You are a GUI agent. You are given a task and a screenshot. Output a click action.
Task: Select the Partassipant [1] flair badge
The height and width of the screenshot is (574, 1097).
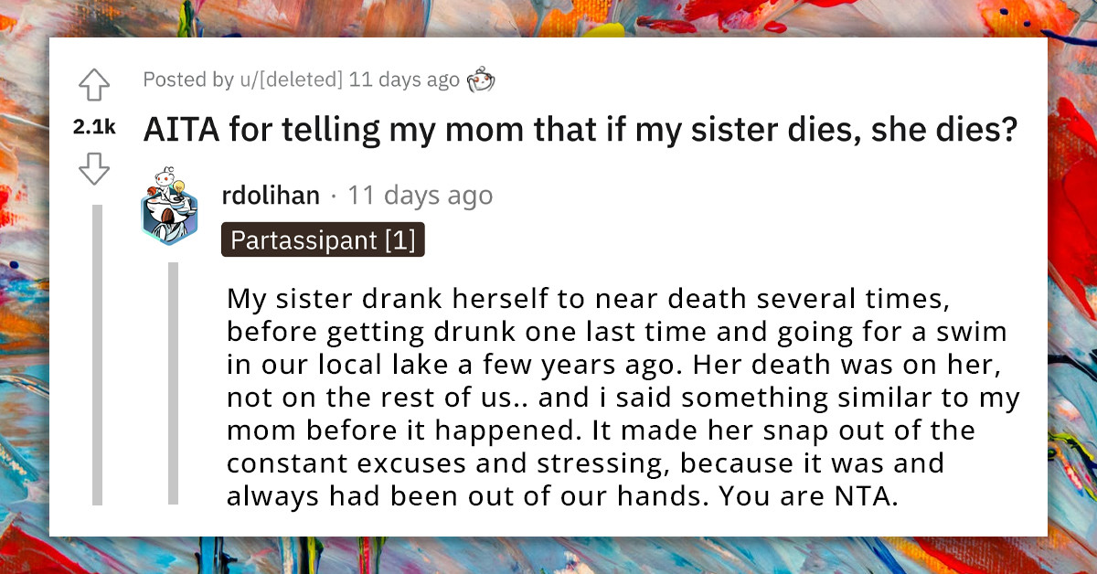pos(322,241)
